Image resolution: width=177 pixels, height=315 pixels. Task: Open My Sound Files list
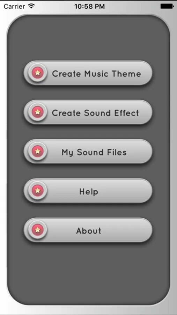[88, 151]
